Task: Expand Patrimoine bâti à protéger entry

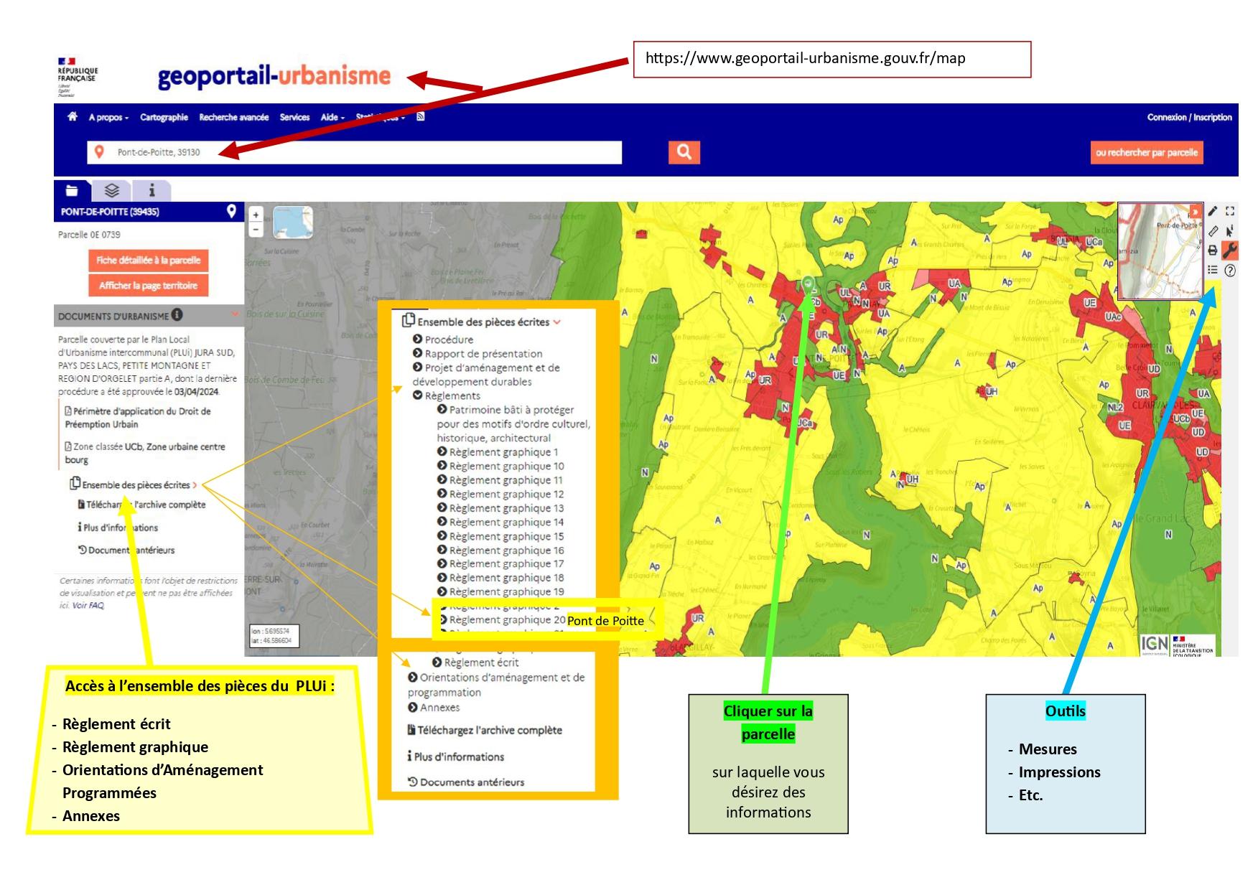Action: (x=513, y=423)
